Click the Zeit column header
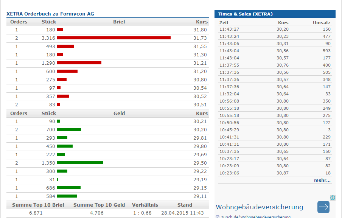This screenshot has width=342, height=218. point(224,23)
